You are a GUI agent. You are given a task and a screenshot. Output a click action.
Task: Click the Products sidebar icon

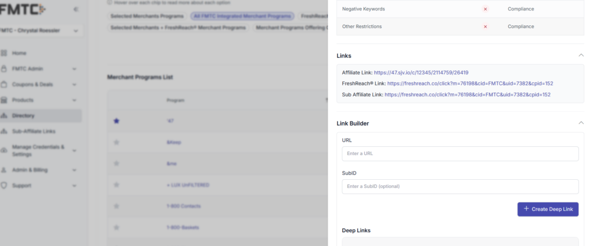click(x=4, y=100)
